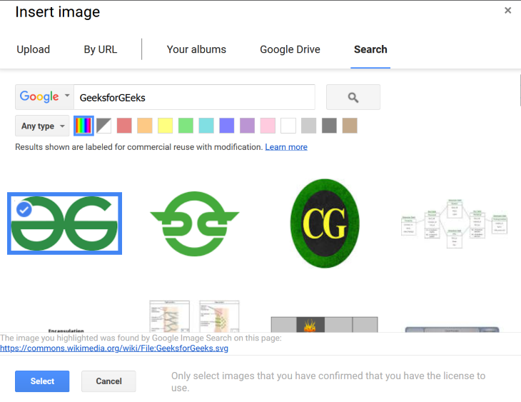Viewport: 521px width, 402px height.
Task: Switch to the Upload tab
Action: point(34,49)
